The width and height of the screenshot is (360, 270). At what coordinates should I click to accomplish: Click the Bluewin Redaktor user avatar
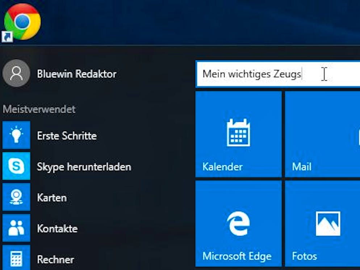click(16, 73)
